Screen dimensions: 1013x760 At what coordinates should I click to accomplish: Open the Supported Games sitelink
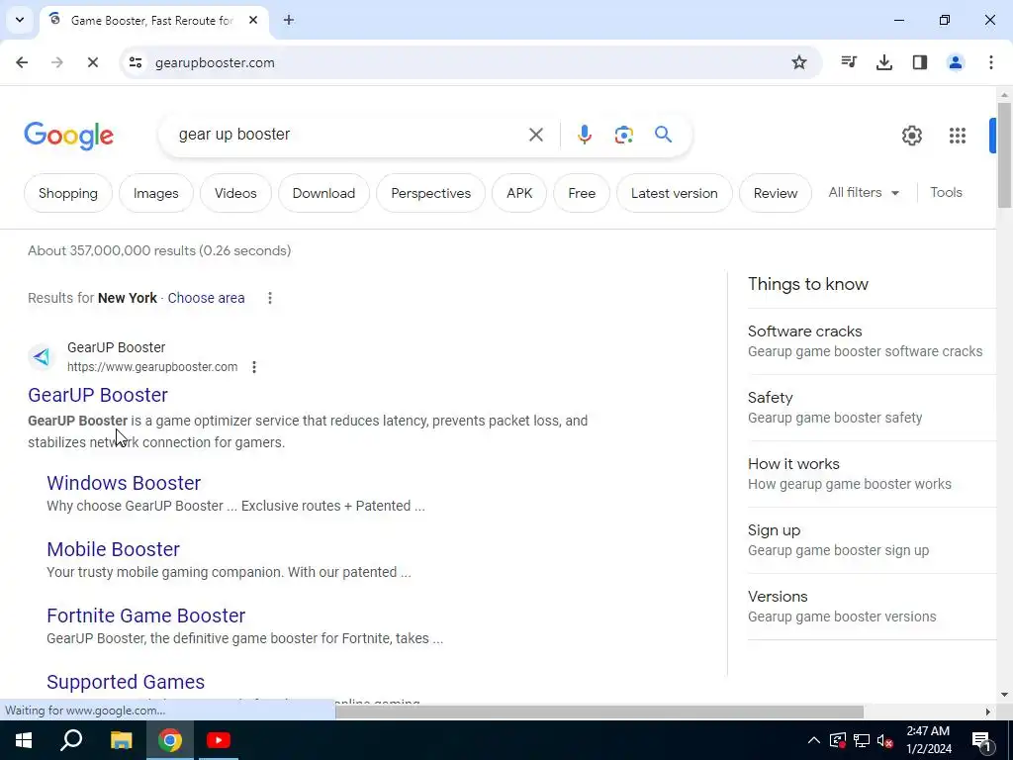click(x=126, y=682)
